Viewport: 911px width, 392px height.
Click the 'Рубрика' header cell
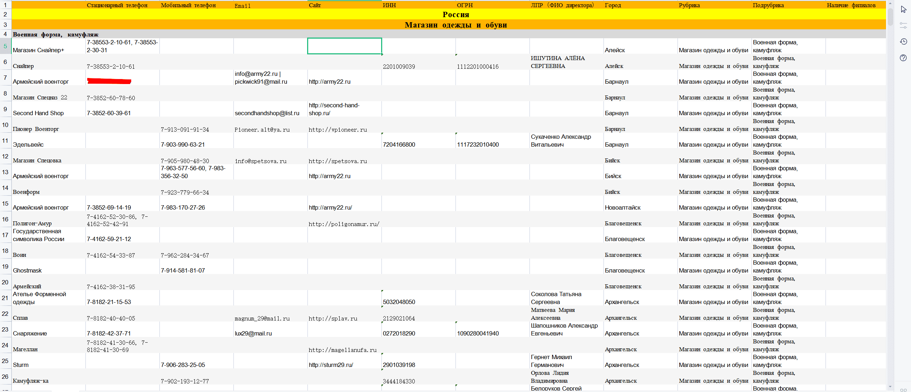coord(715,5)
